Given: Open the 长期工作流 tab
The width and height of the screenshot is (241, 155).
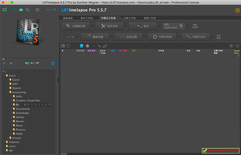Looking at the screenshot, I should coord(129,18).
